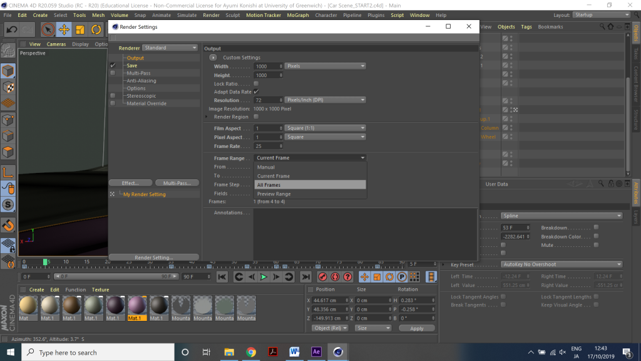
Task: Open the width units Pixels dropdown
Action: point(325,66)
